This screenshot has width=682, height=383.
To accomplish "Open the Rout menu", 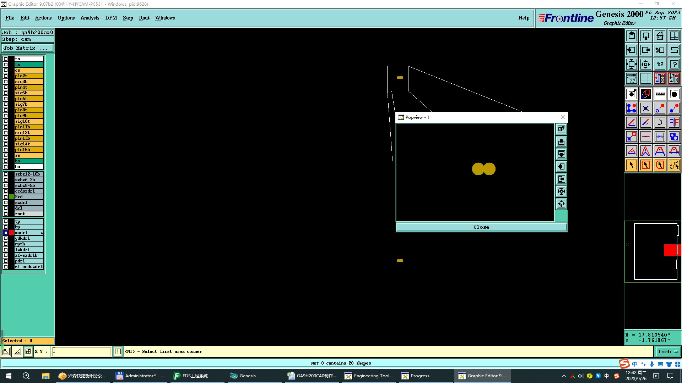I will click(144, 18).
